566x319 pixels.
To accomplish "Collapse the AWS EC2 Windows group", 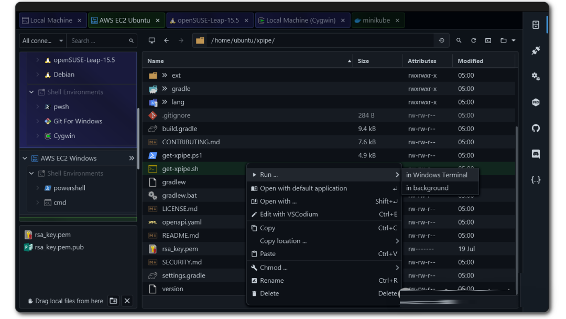I will pyautogui.click(x=25, y=158).
